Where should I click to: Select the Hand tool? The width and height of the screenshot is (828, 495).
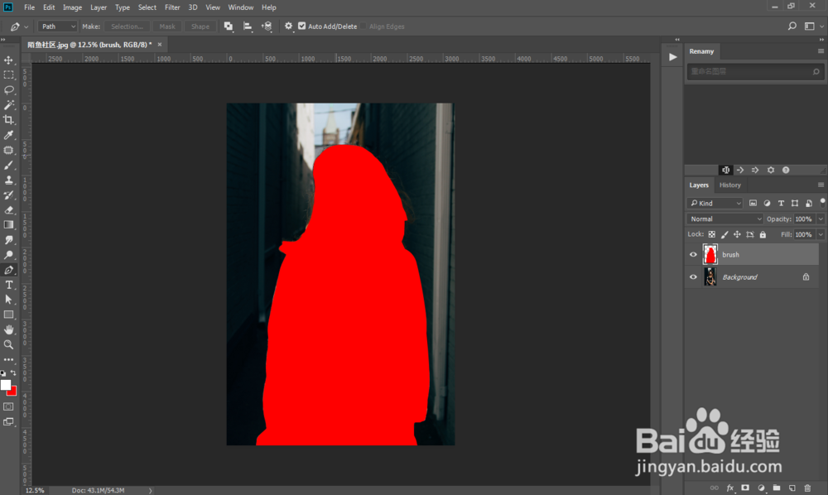(8, 329)
